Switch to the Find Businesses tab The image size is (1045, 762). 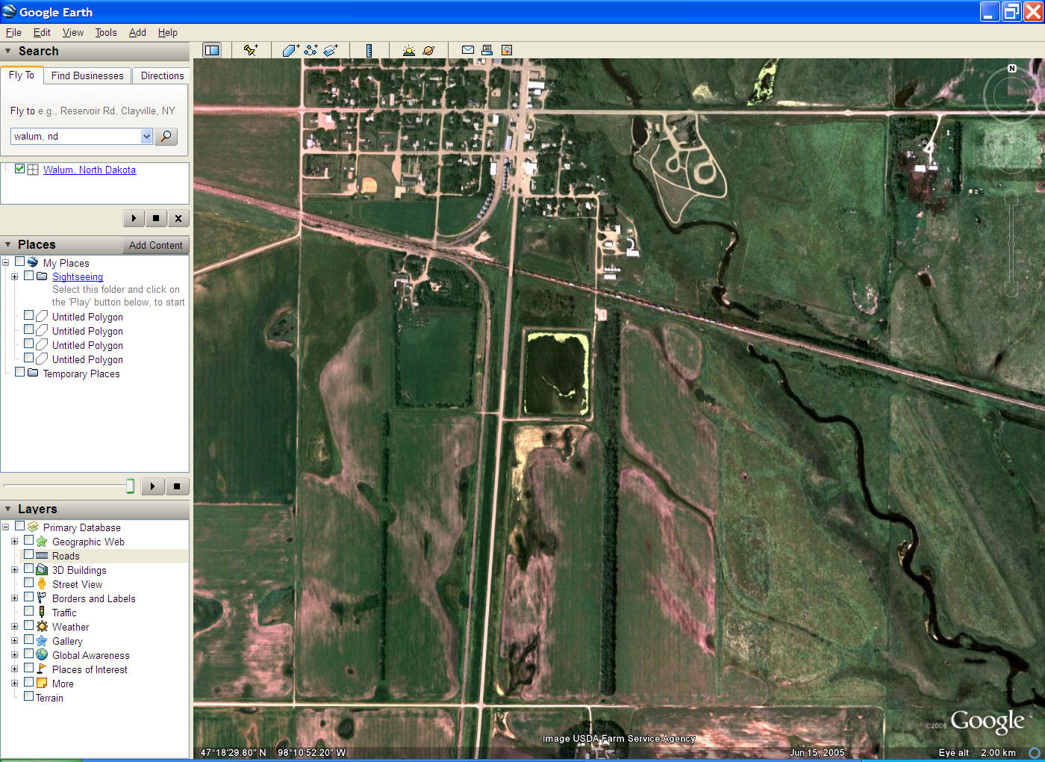[87, 75]
